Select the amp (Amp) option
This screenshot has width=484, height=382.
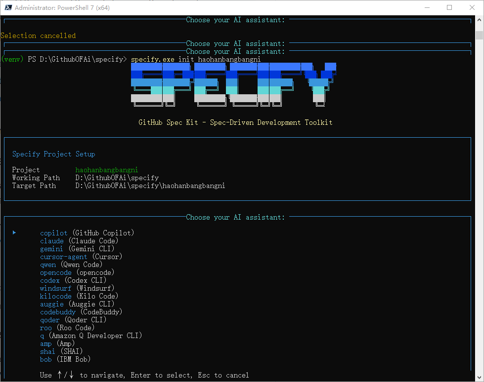point(57,344)
